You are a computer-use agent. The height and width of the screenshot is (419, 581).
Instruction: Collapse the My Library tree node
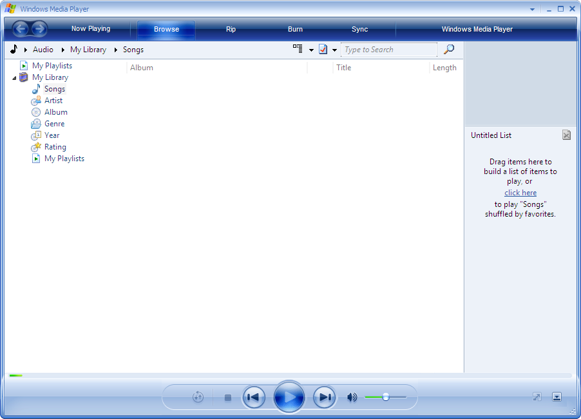[x=14, y=78]
